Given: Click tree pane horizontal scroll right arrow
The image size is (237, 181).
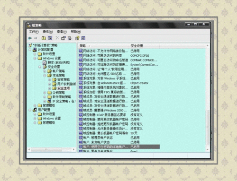Looking at the screenshot, I should click(74, 149).
